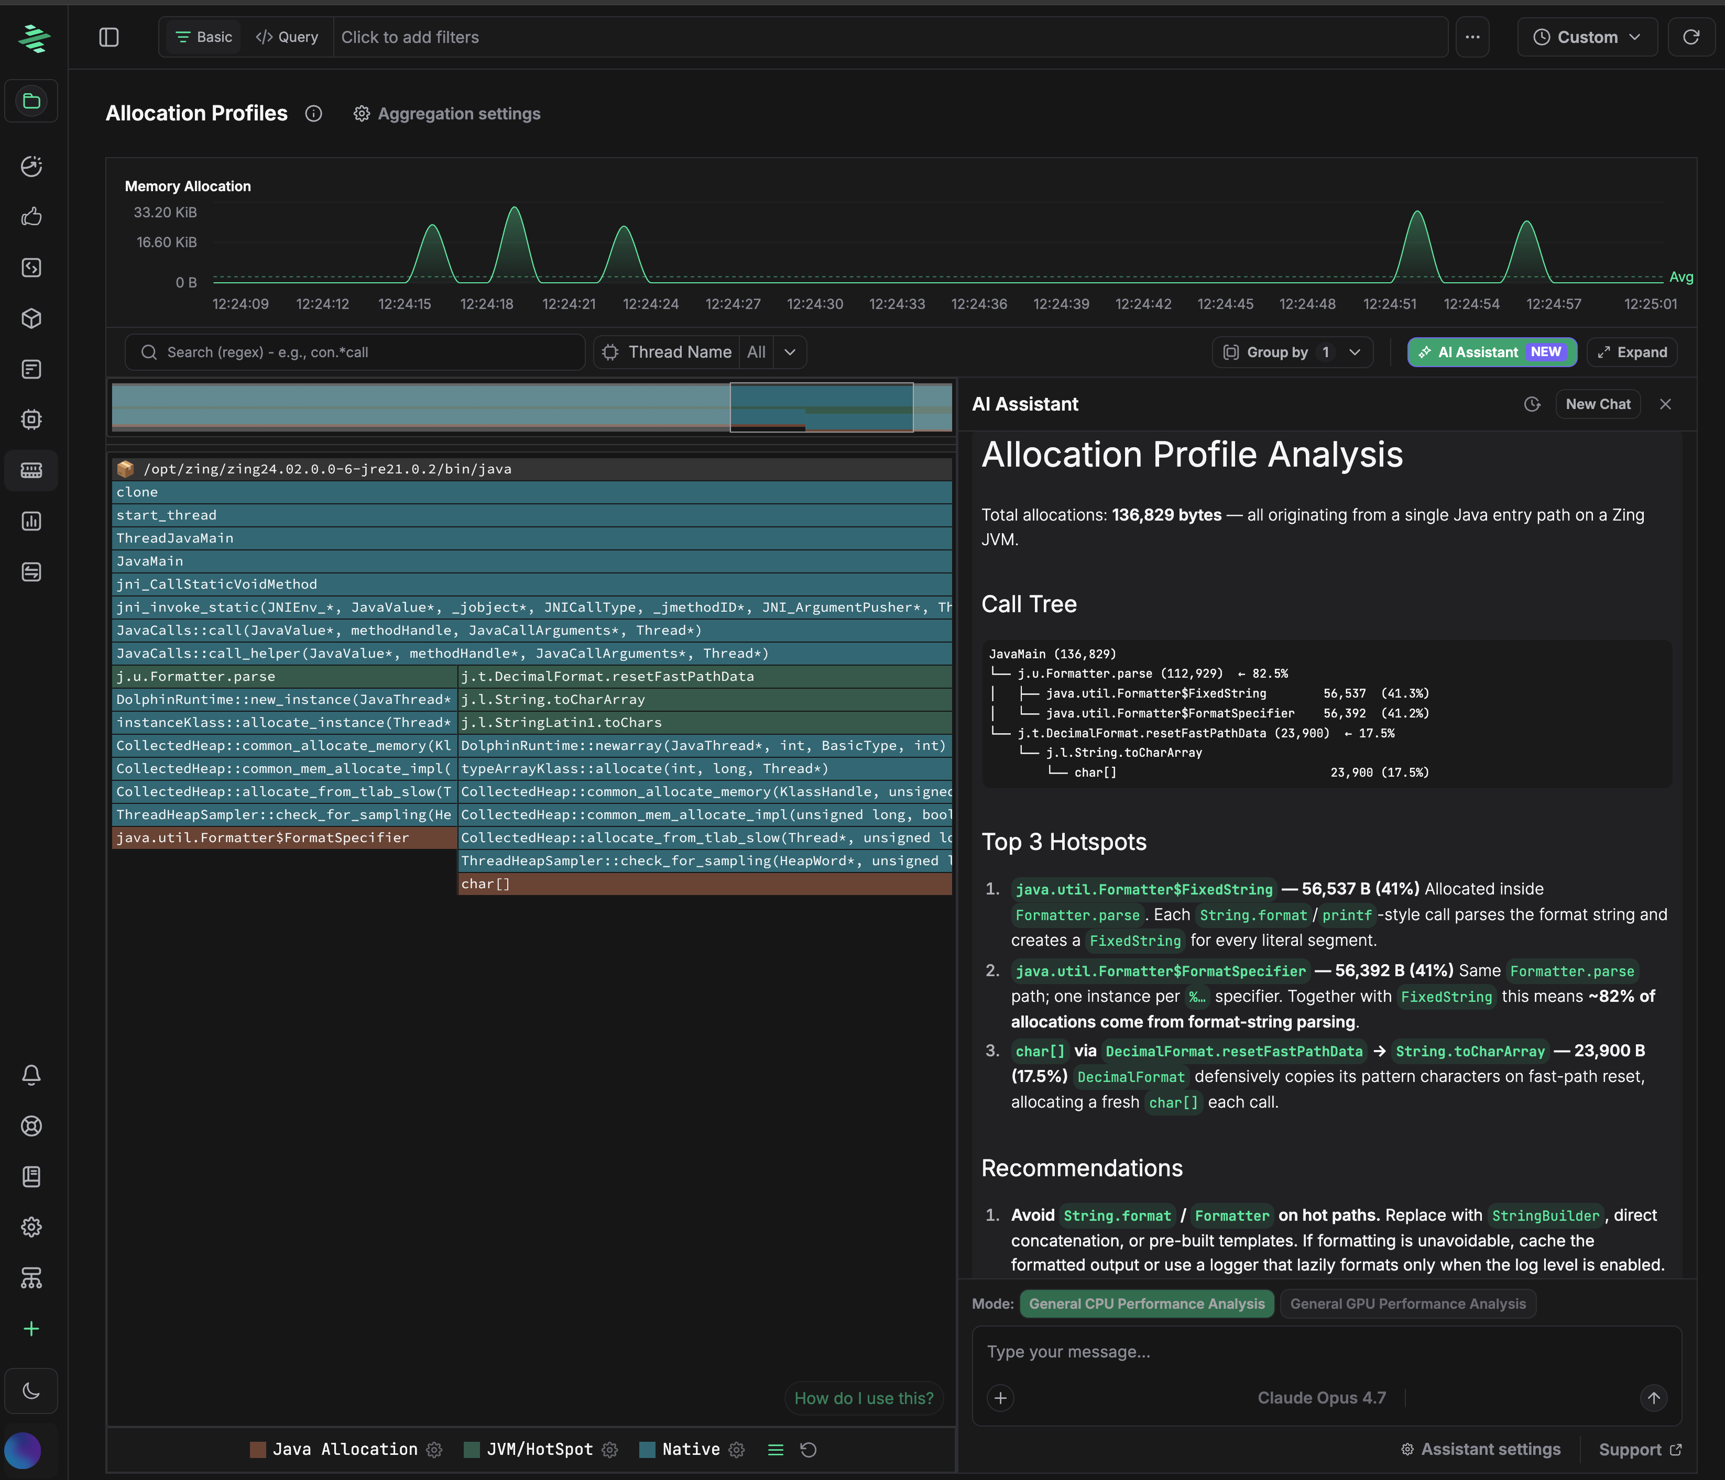
Task: Open the Custom time range dropdown
Action: 1587,37
